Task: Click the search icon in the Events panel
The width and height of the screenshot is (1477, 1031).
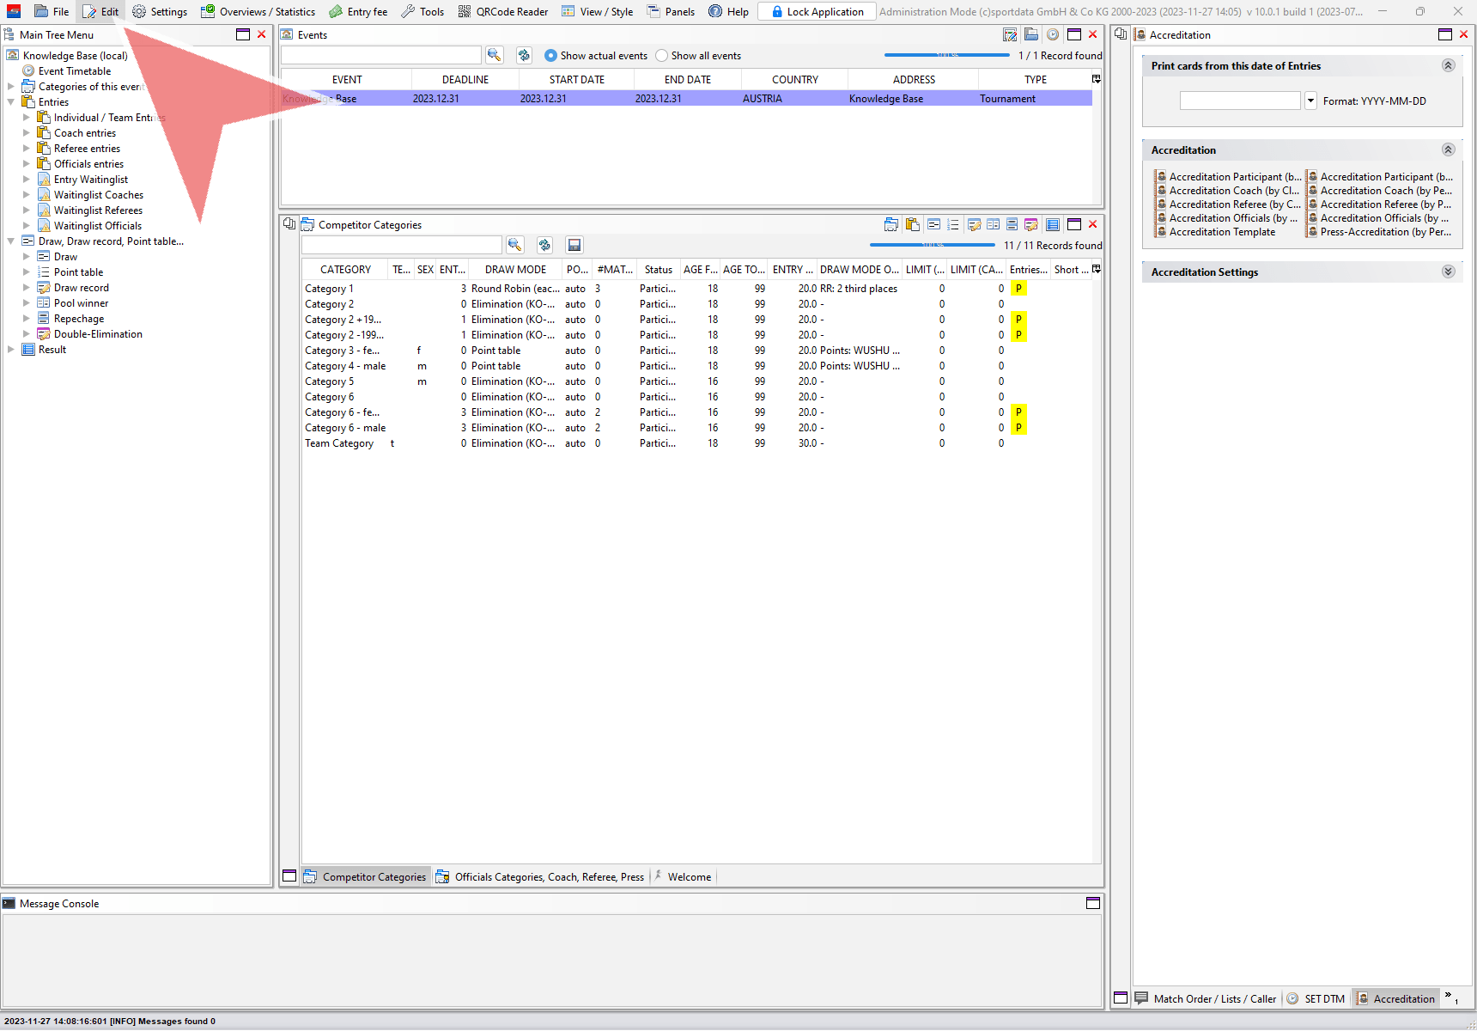Action: [x=494, y=55]
